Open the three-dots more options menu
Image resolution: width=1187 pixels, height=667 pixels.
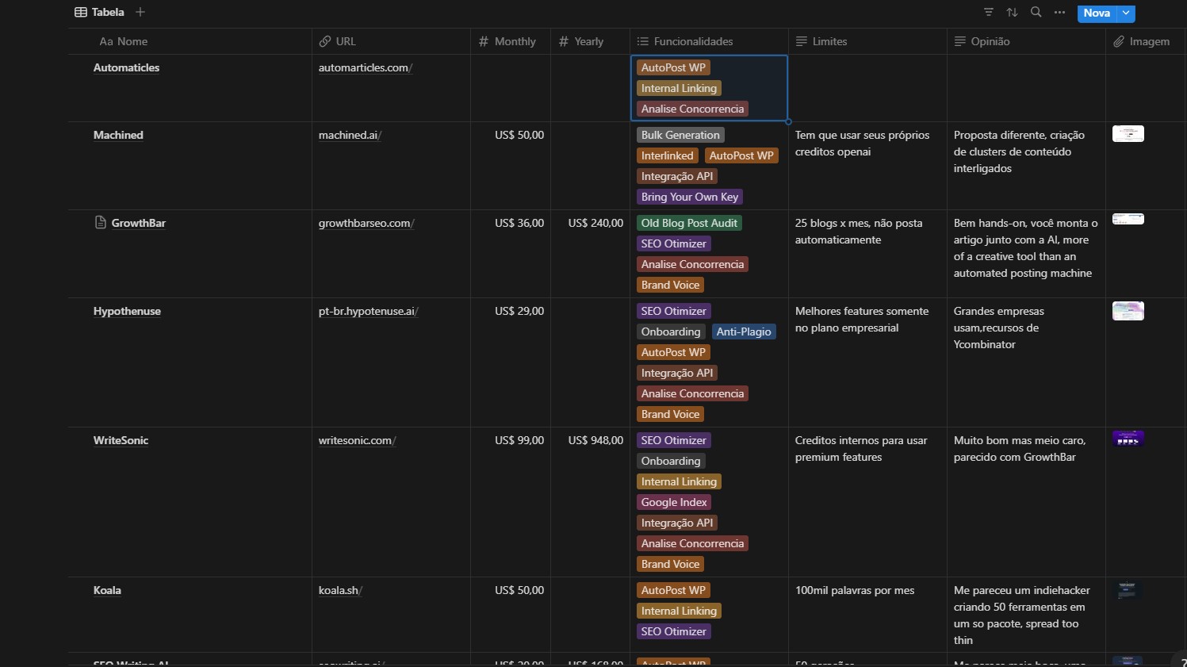pyautogui.click(x=1059, y=13)
